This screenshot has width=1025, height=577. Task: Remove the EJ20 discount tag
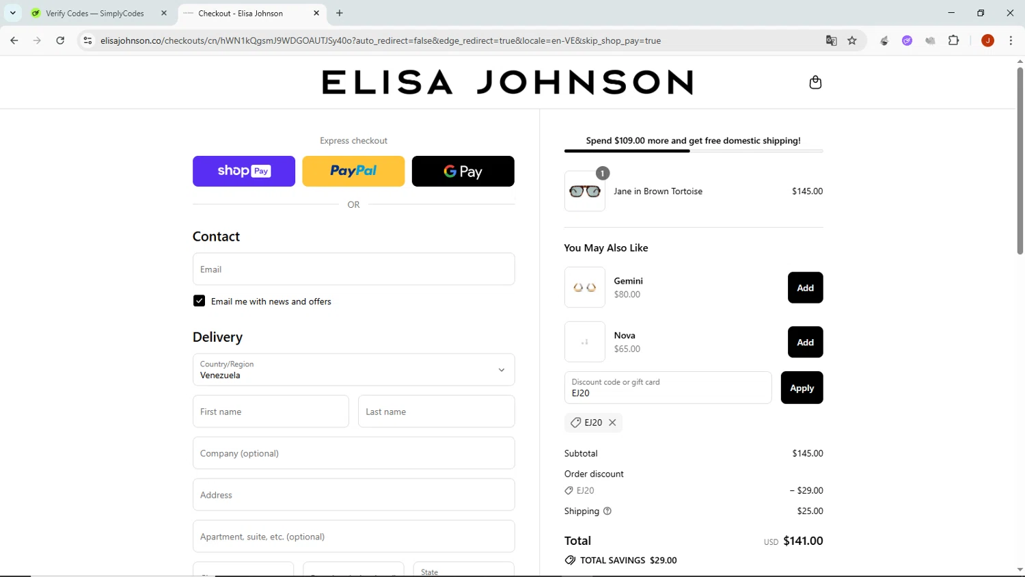pyautogui.click(x=612, y=422)
